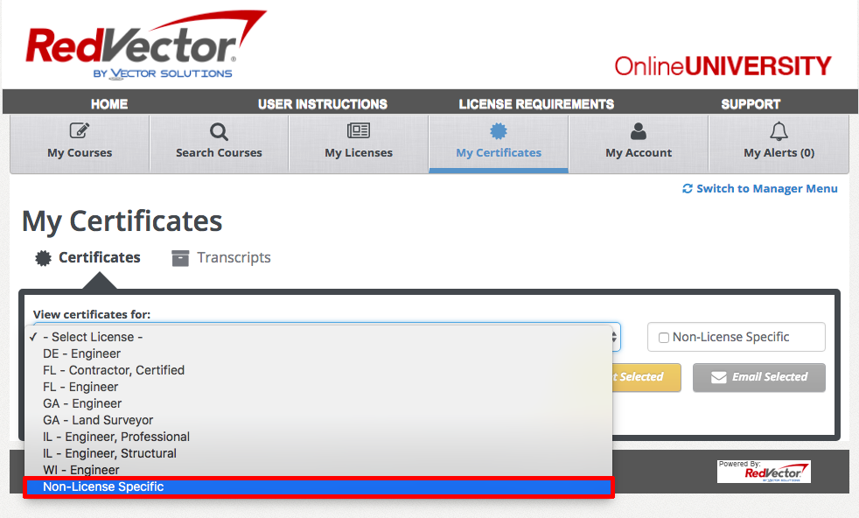Switch to the Transcripts tab

233,257
